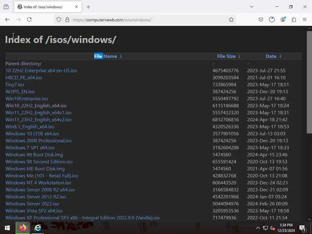Open the taskbar clock showing 1:34 PM
The width and height of the screenshot is (312, 234).
click(286, 228)
